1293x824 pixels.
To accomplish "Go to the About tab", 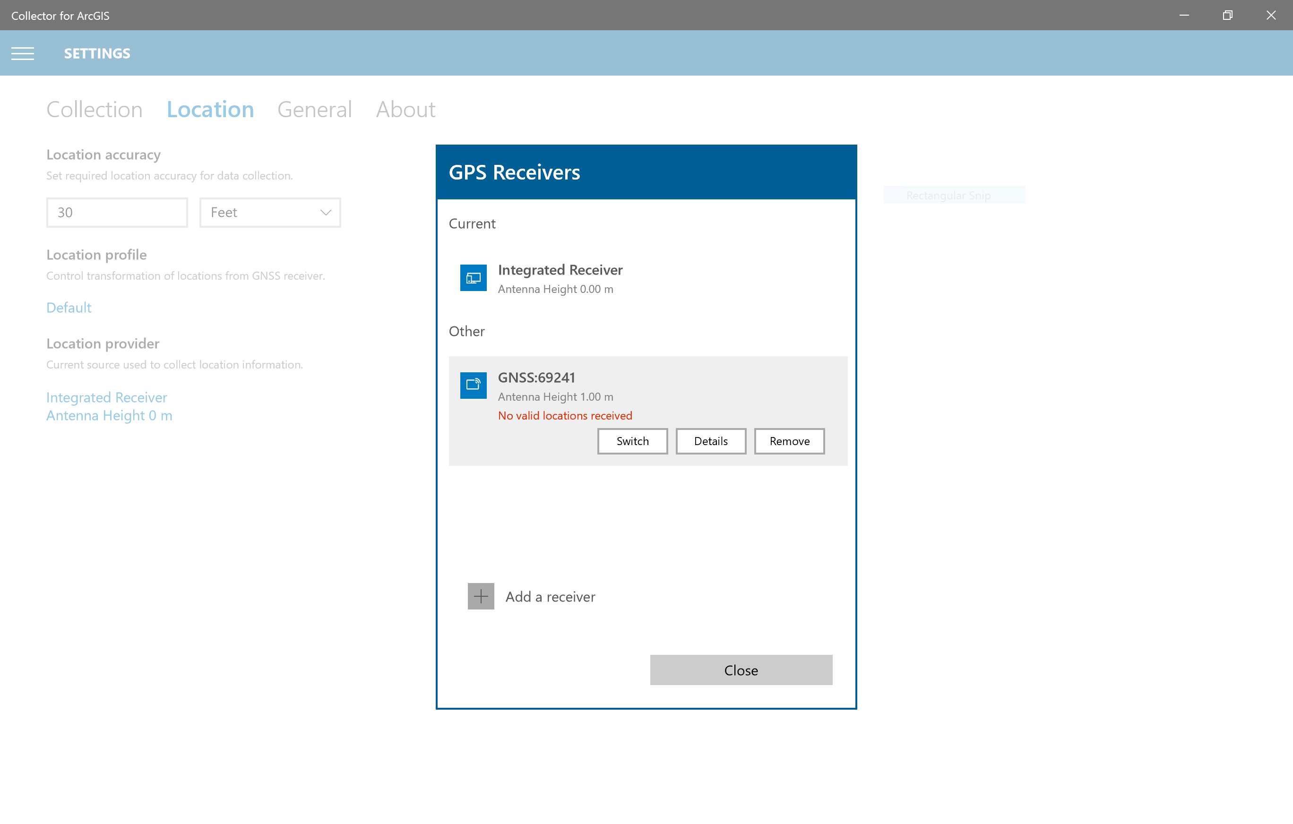I will pyautogui.click(x=405, y=110).
